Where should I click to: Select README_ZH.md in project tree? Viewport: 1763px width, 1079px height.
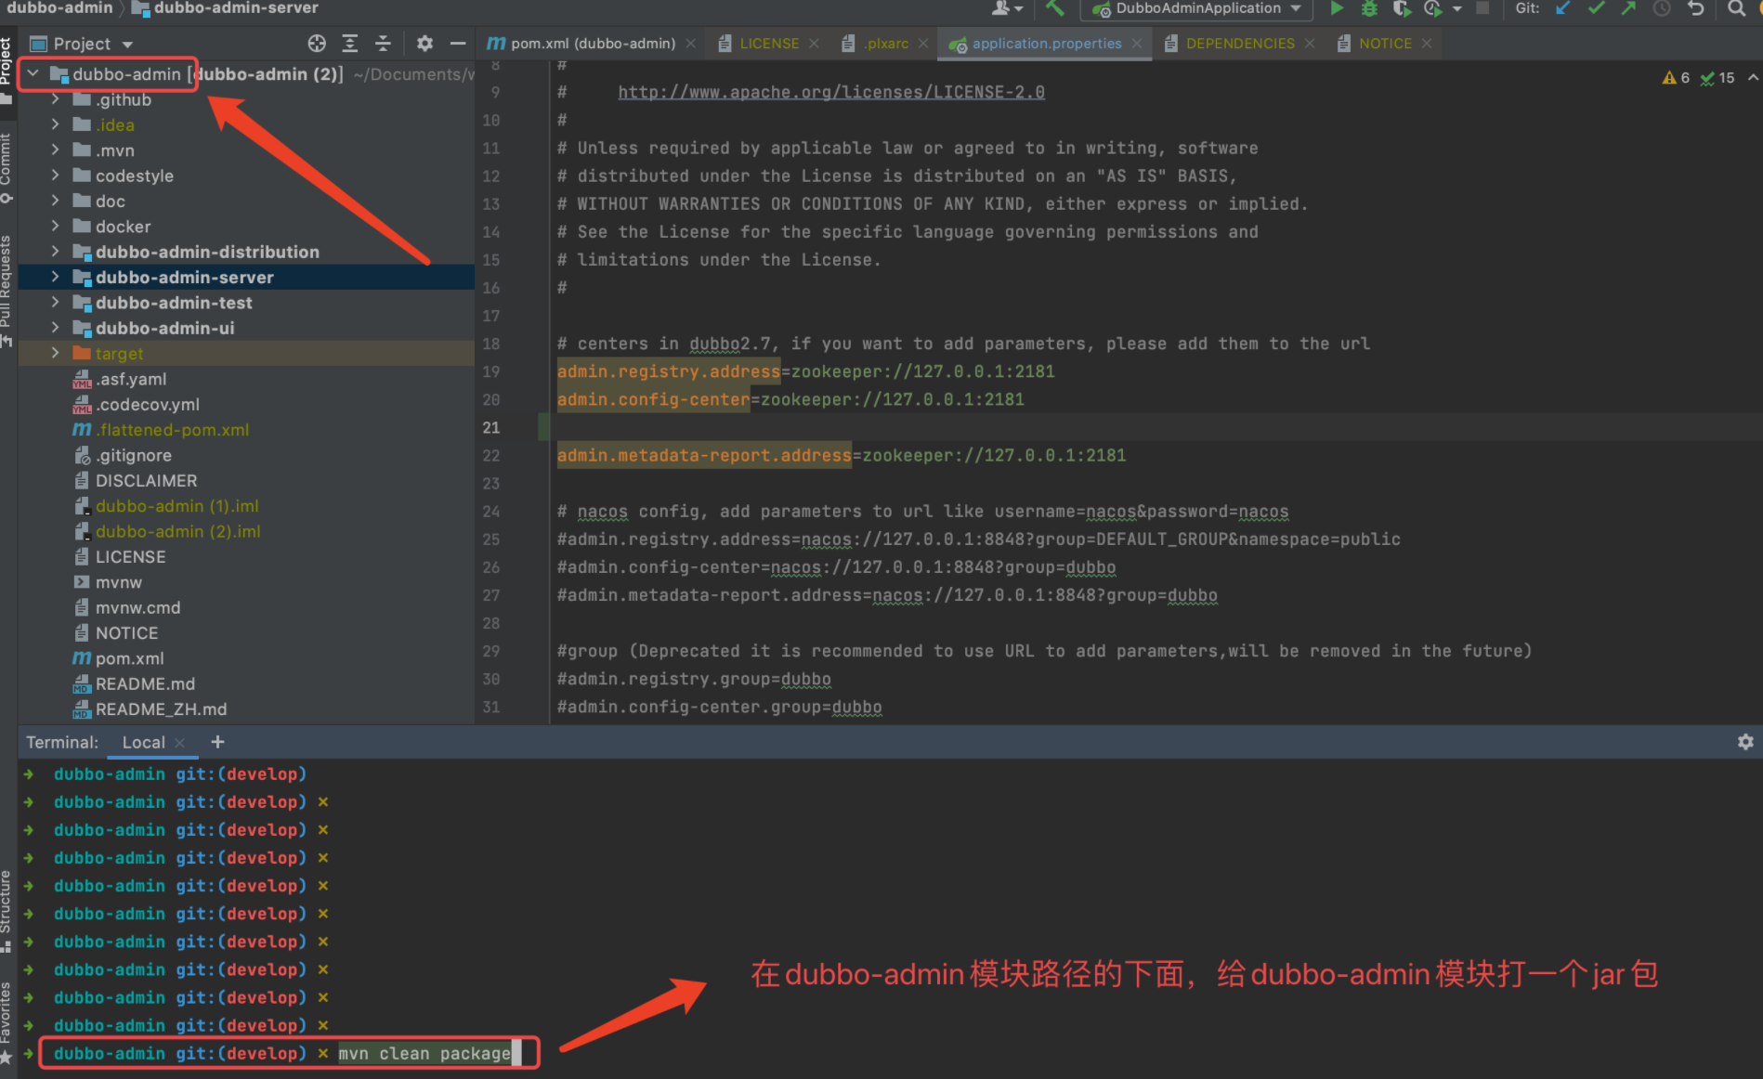[x=161, y=709]
